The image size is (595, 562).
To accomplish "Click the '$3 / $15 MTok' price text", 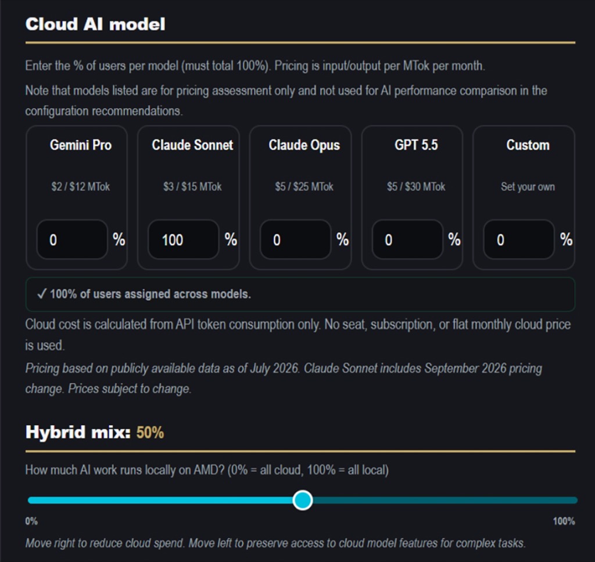I will coord(192,187).
